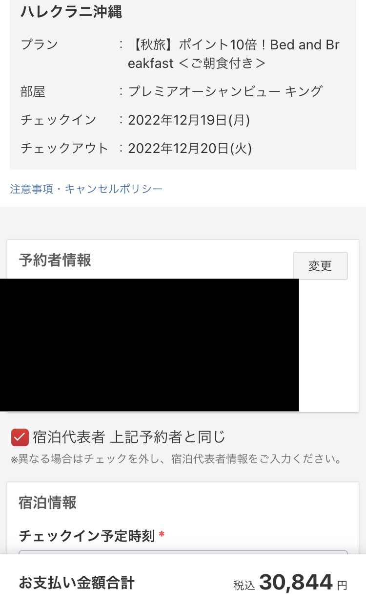Viewport: 366px width, 610px height.
Task: Open the チェックイン予定時刻 dropdown
Action: (x=183, y=552)
